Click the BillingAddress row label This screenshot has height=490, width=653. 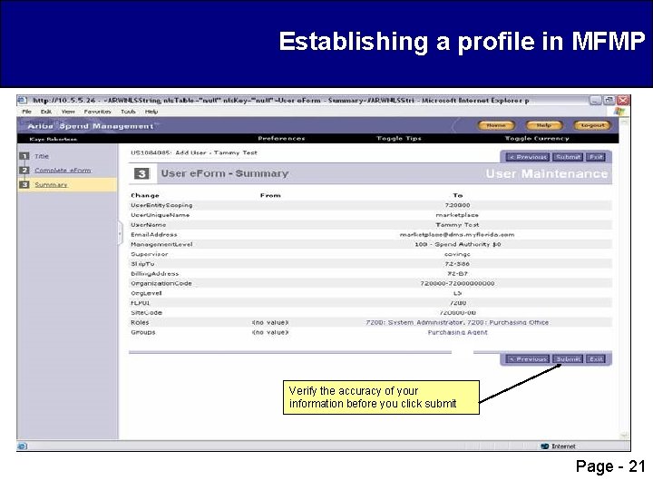(154, 274)
